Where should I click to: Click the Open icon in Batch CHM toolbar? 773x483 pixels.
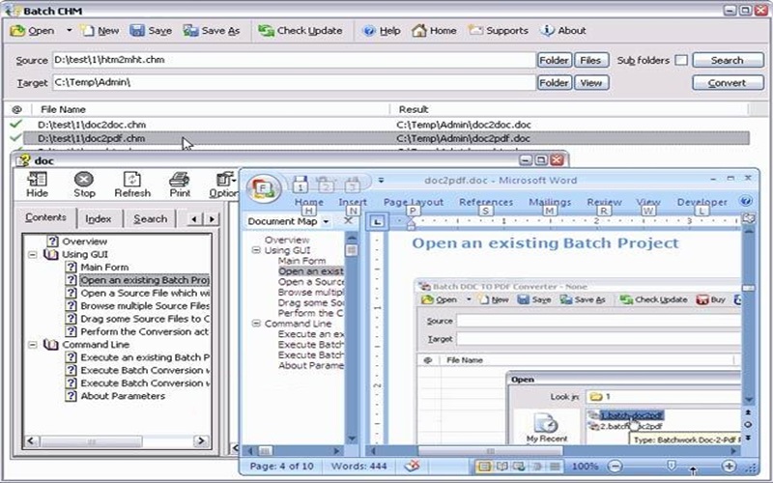pyautogui.click(x=17, y=31)
